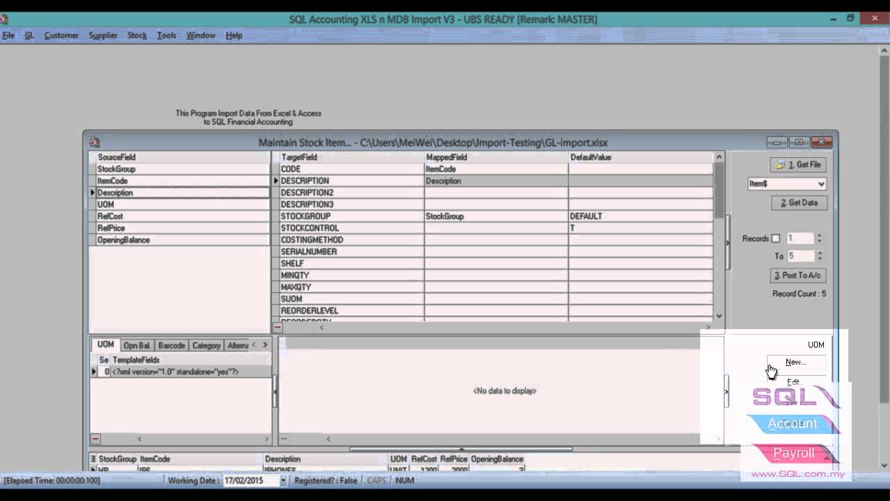Image resolution: width=890 pixels, height=501 pixels.
Task: Click row indicator arrow of the XML template row
Action: click(x=94, y=372)
